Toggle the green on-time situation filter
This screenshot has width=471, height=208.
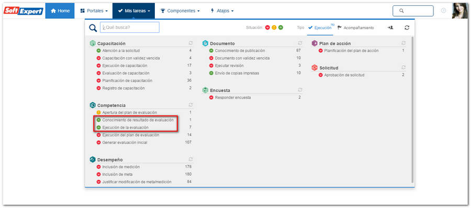click(x=281, y=28)
